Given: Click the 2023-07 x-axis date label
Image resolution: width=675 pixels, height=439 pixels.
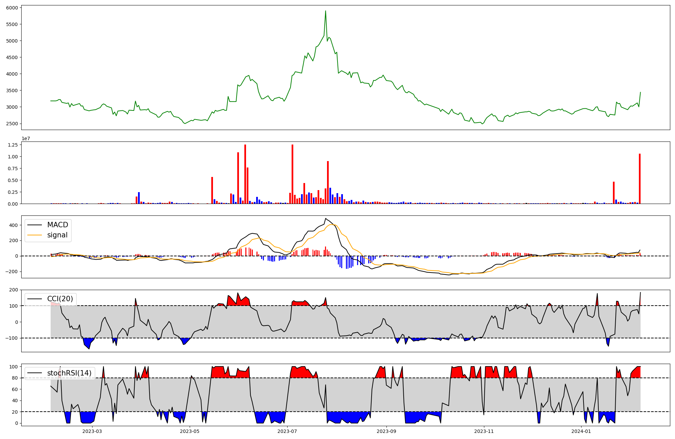Looking at the screenshot, I should (x=287, y=431).
